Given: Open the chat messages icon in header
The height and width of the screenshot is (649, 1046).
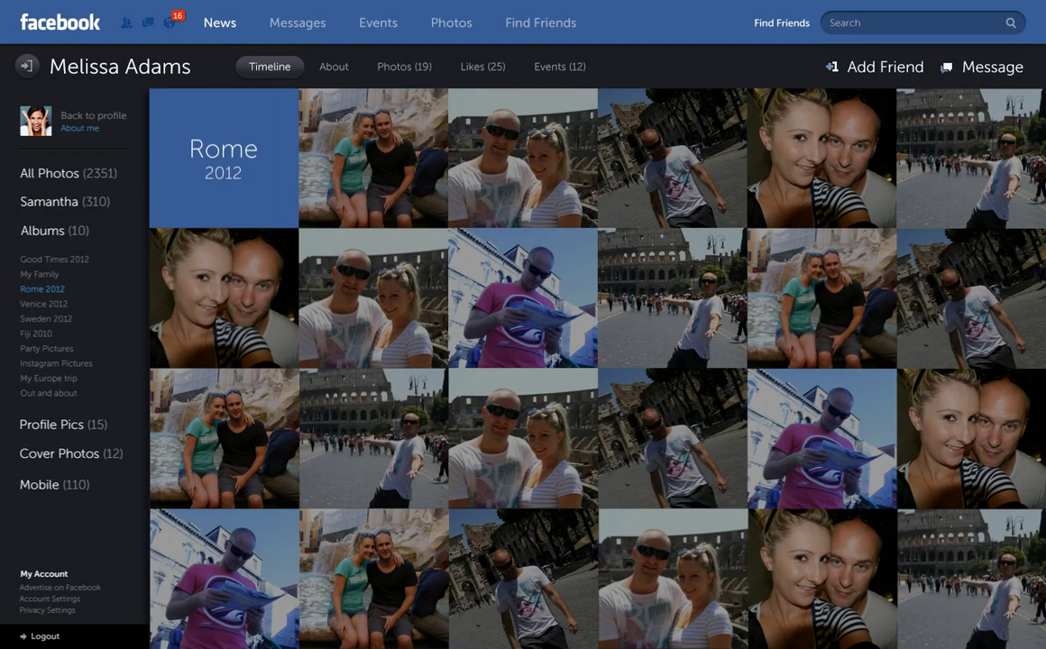Looking at the screenshot, I should tap(147, 23).
